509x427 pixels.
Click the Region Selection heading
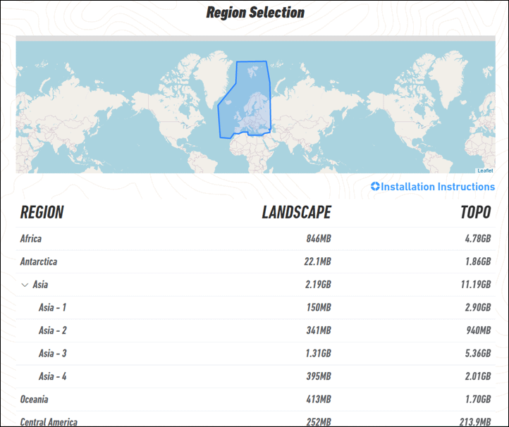pyautogui.click(x=255, y=12)
